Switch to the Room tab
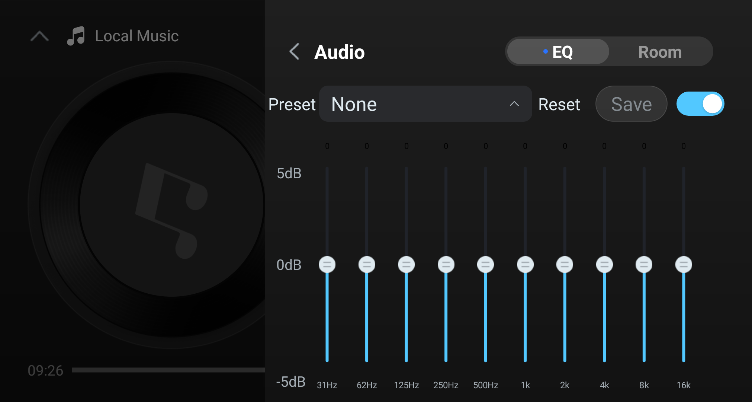Screen dimensions: 752x402 (x=660, y=51)
